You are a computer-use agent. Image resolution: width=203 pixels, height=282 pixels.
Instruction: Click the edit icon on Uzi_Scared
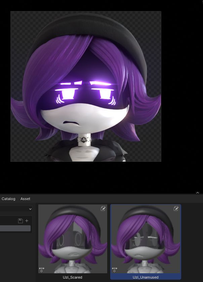(x=103, y=208)
